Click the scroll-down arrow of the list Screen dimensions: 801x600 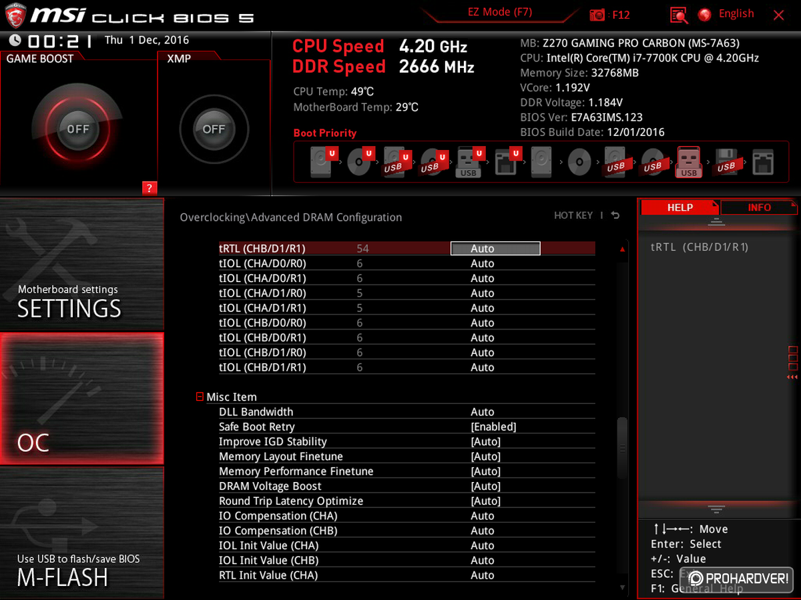623,587
